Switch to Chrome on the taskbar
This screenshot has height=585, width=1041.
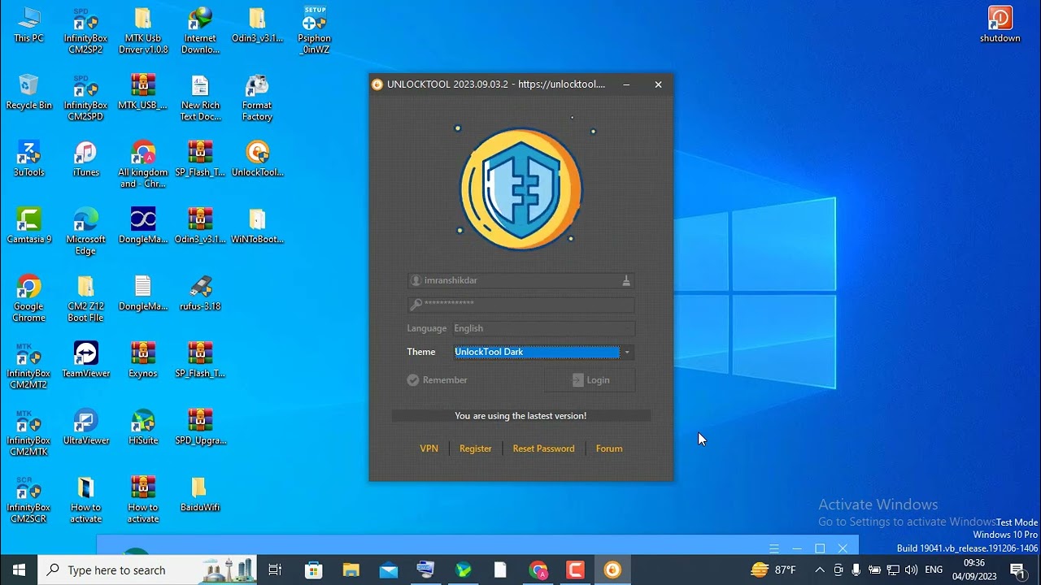click(x=538, y=570)
